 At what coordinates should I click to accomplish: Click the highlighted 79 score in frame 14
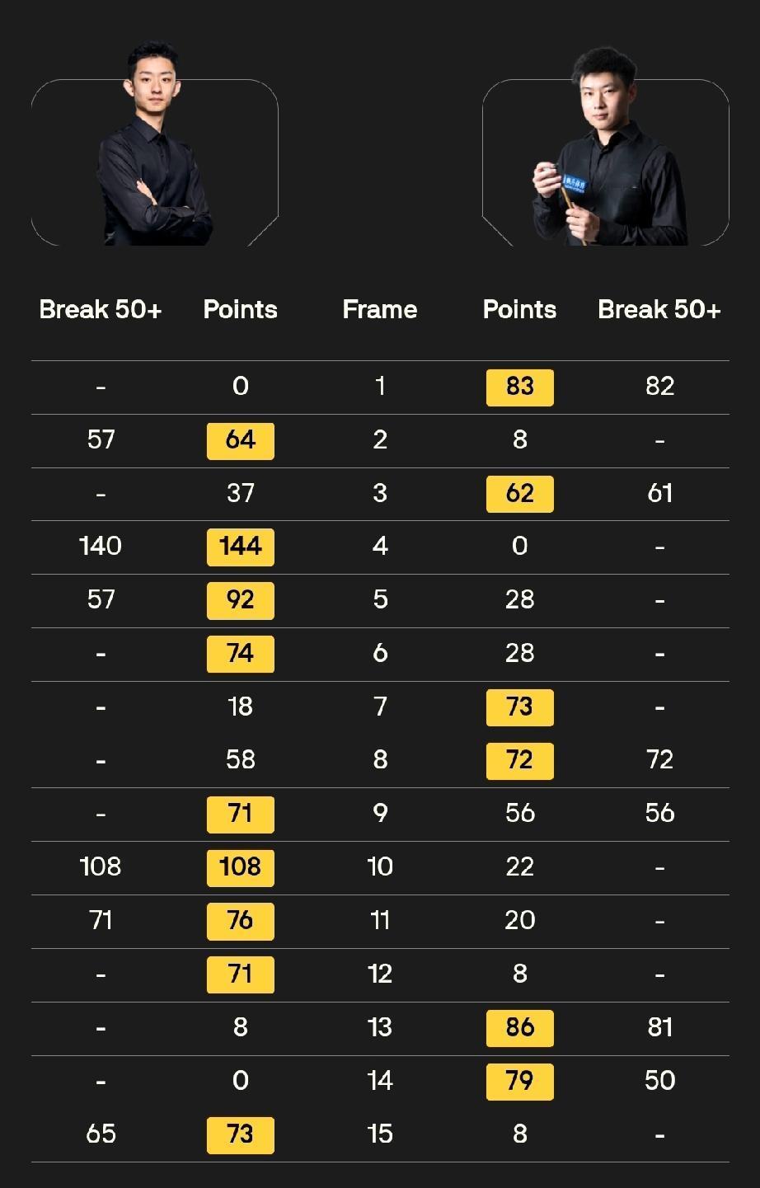(x=519, y=1081)
